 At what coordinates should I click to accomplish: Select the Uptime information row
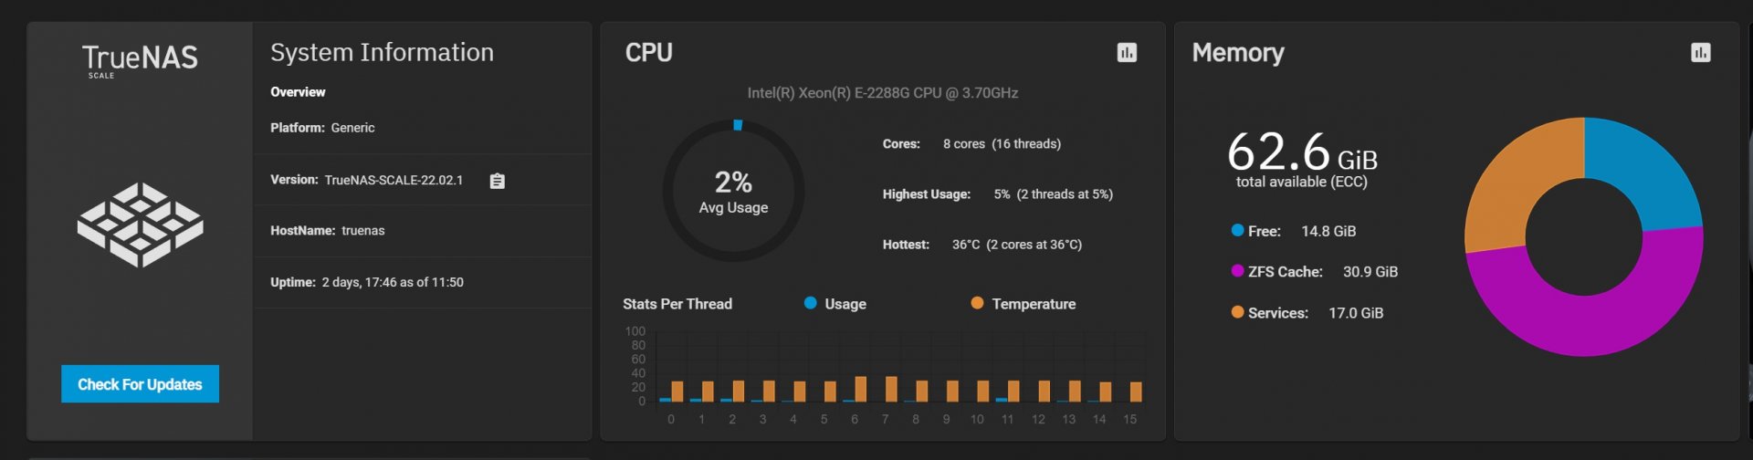423,283
